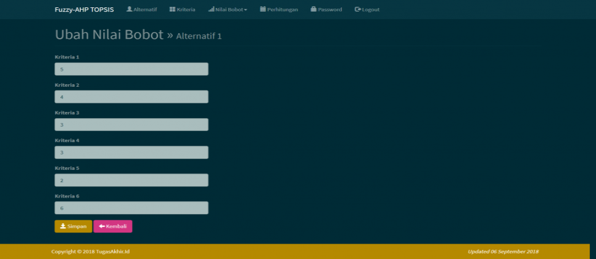This screenshot has height=259, width=596.
Task: Click the TugasAkhir.Id copyright footer text
Action: pyautogui.click(x=90, y=252)
